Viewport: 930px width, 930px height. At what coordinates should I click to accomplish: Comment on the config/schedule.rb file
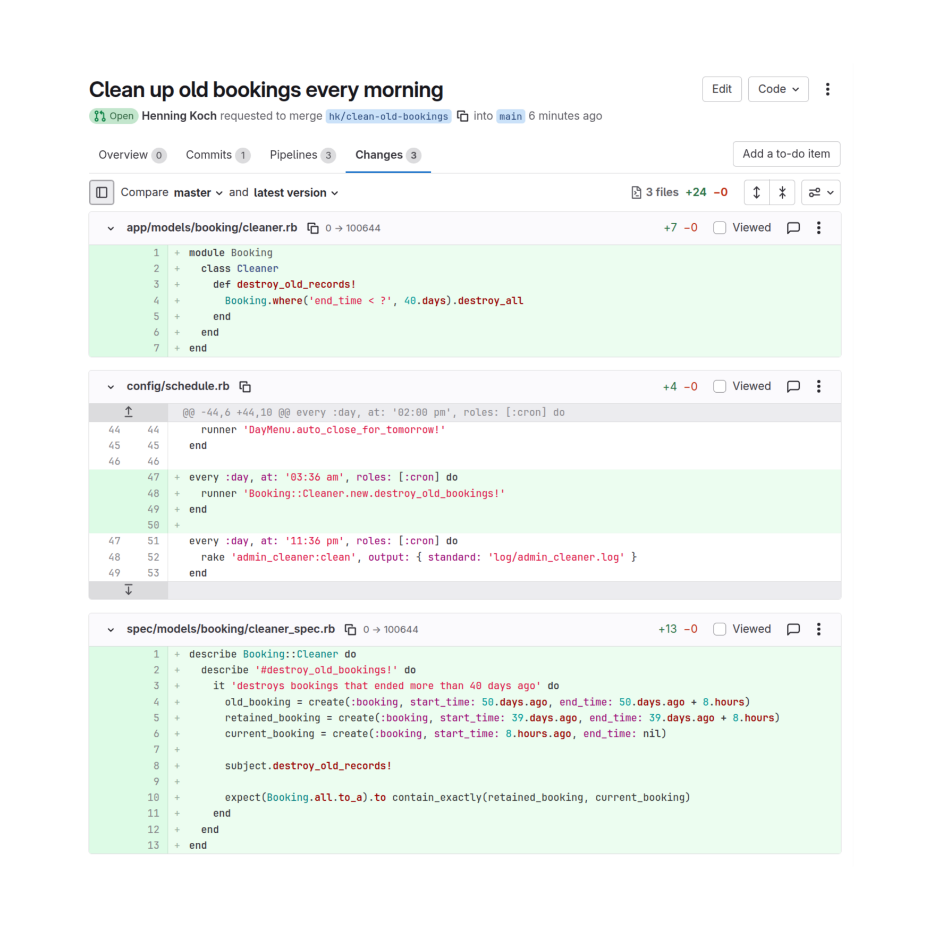click(793, 386)
